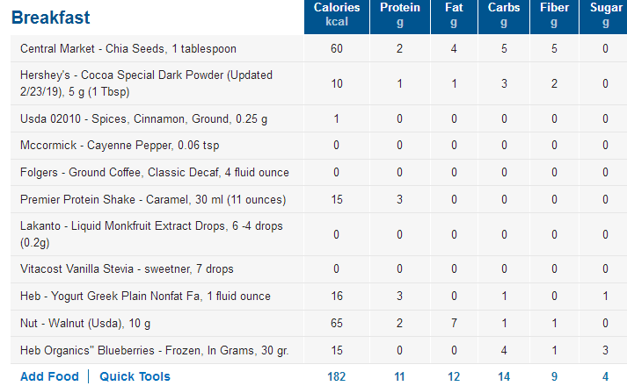Viewport: 627px width, 386px height.
Task: Select the Hershey's Cocoa Special Dark Powder entry
Action: (146, 83)
